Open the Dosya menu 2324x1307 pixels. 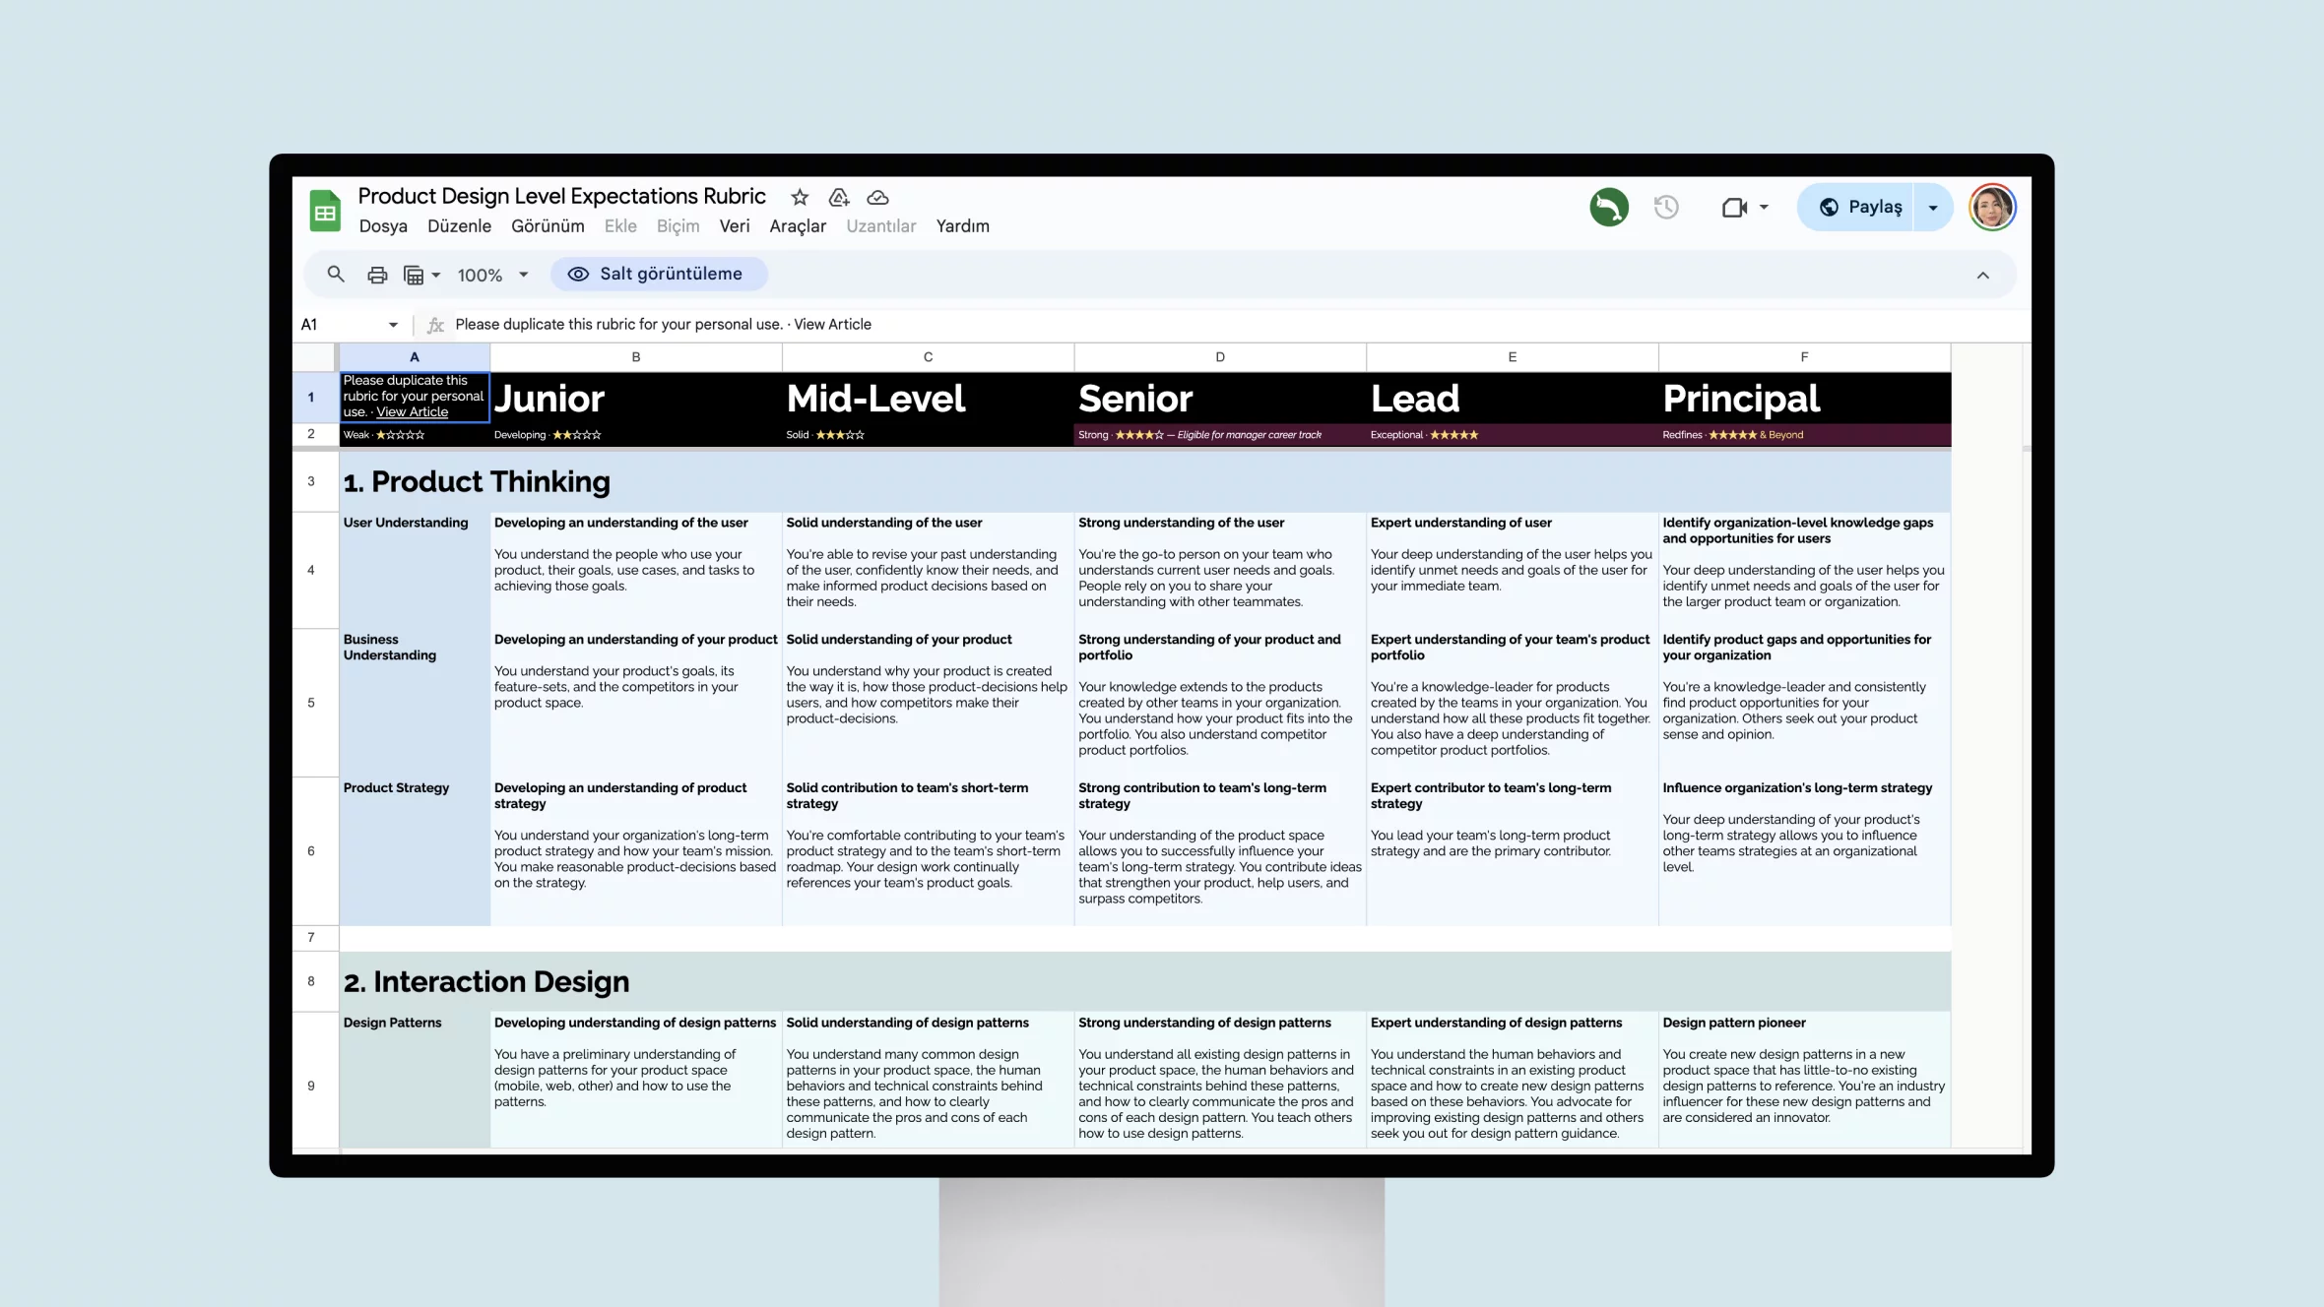(x=383, y=225)
